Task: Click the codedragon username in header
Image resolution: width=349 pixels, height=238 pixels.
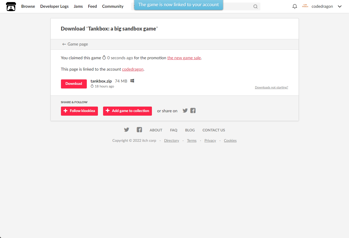Action: (x=322, y=6)
